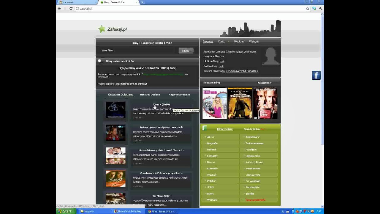
Task: Click the extension icon beside bookmark star
Action: pyautogui.click(x=314, y=9)
